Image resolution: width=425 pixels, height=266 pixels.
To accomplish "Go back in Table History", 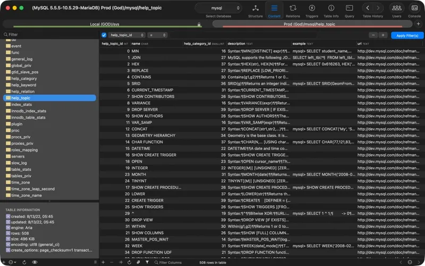I will pyautogui.click(x=368, y=8).
